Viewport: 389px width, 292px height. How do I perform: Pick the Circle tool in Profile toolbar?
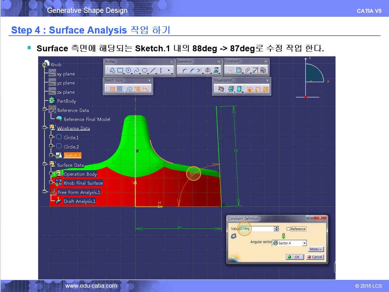pos(128,71)
